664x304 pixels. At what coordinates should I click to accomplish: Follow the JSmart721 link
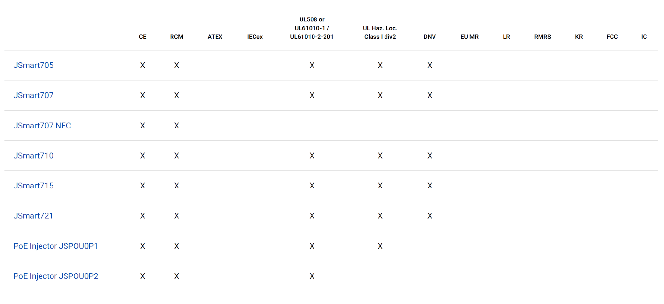tap(33, 216)
